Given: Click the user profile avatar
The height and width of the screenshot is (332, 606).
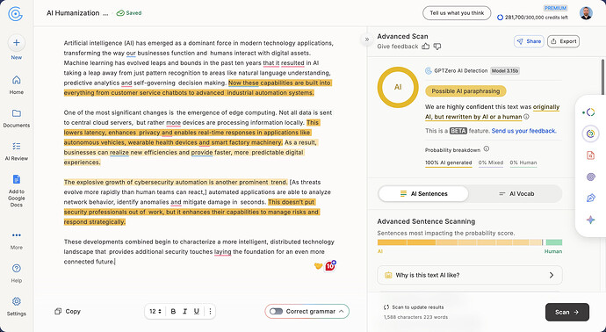Looking at the screenshot, I should (x=586, y=13).
